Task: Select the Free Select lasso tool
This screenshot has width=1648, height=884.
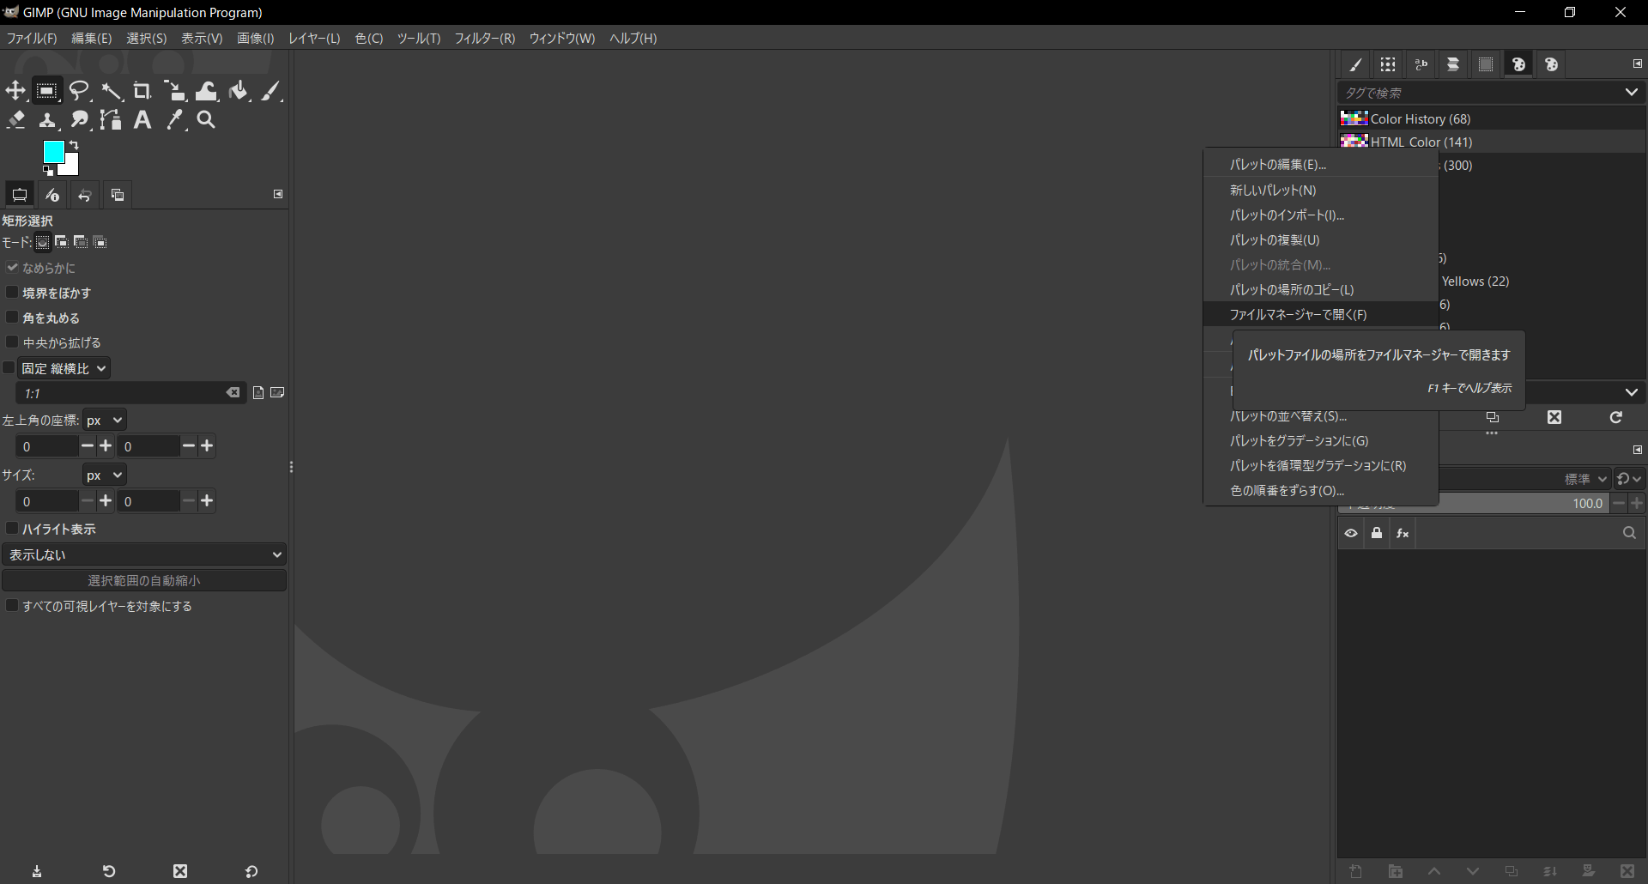Action: click(x=79, y=91)
